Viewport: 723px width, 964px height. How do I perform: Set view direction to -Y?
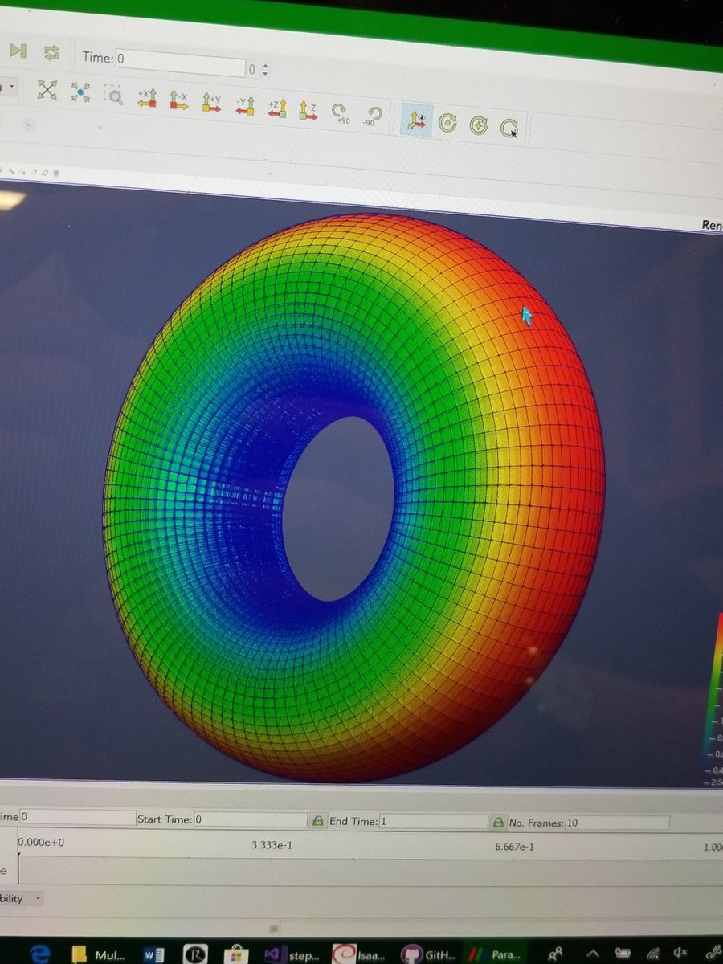244,106
